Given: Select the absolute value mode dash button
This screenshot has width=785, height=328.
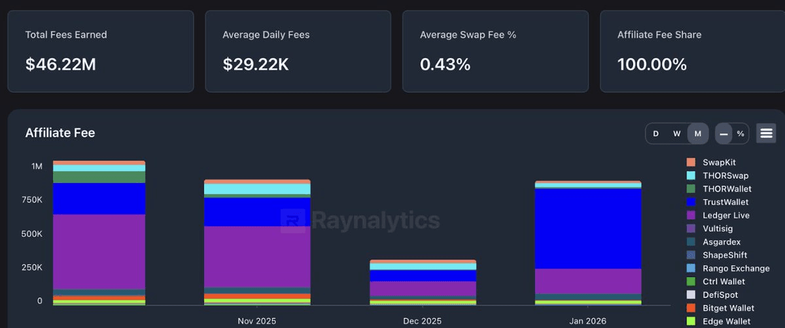Looking at the screenshot, I should coord(724,133).
